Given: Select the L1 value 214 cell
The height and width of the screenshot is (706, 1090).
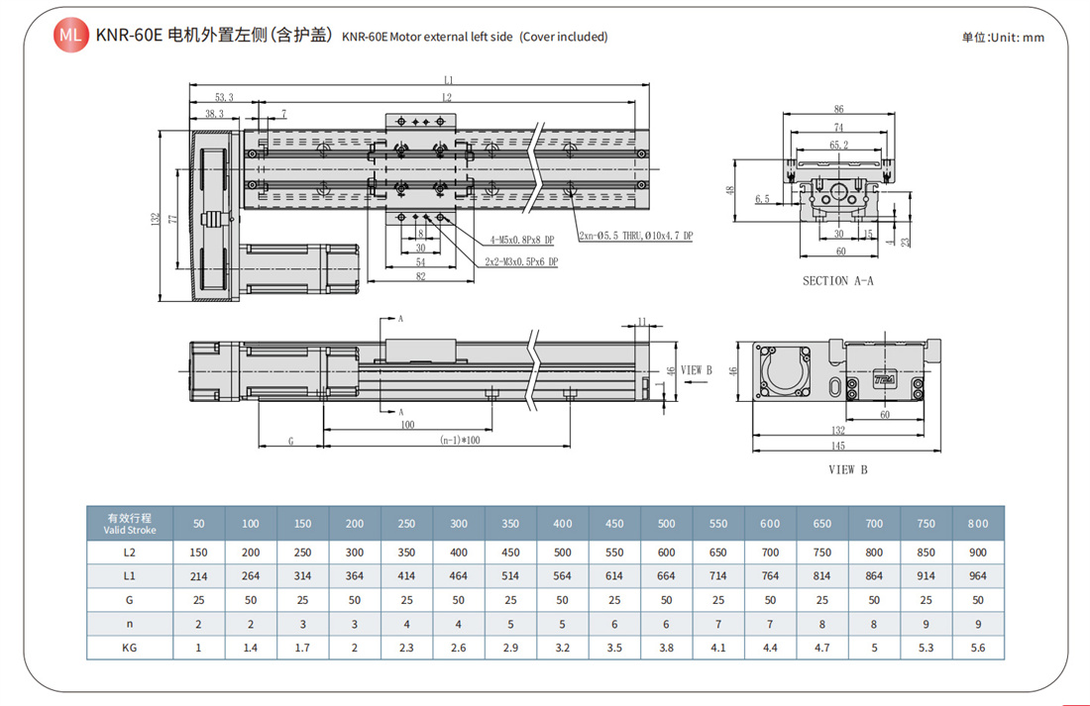Looking at the screenshot, I should pos(199,575).
